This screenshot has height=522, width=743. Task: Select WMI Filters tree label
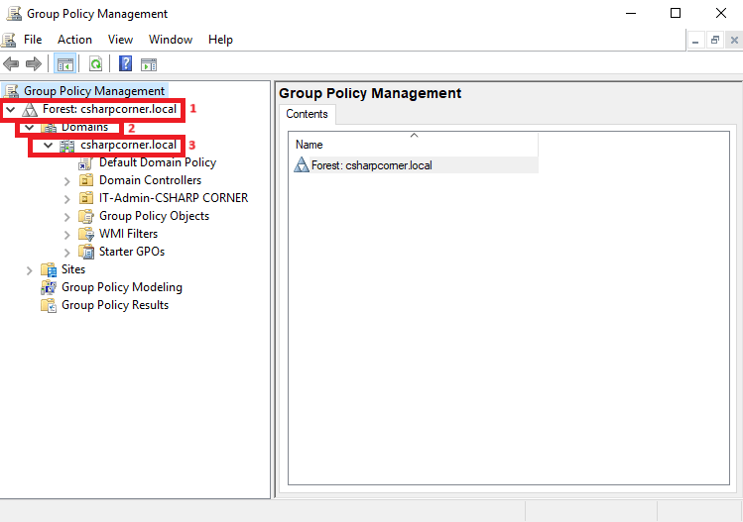[128, 234]
